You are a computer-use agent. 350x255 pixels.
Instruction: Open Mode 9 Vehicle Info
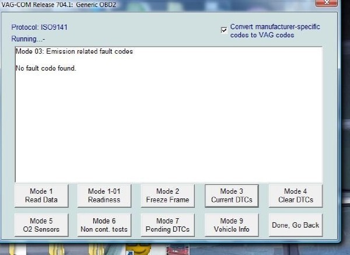[x=232, y=225]
